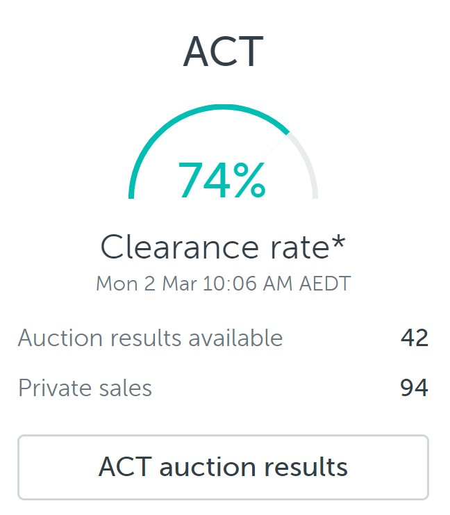
Task: Click the percent sign in 74%
Action: coord(249,180)
